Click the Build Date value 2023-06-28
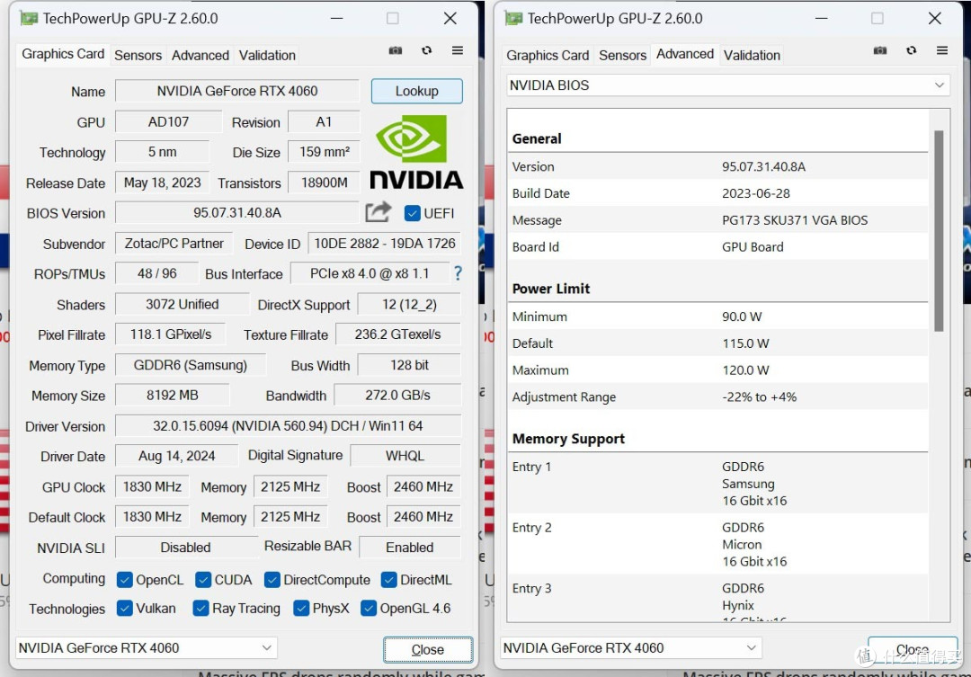The width and height of the screenshot is (971, 677). tap(755, 193)
